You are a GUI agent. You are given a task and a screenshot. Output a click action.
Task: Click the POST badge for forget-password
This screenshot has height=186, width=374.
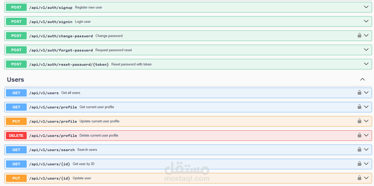pos(16,50)
